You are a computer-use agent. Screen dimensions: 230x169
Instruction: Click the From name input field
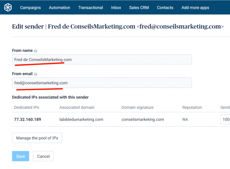point(102,59)
